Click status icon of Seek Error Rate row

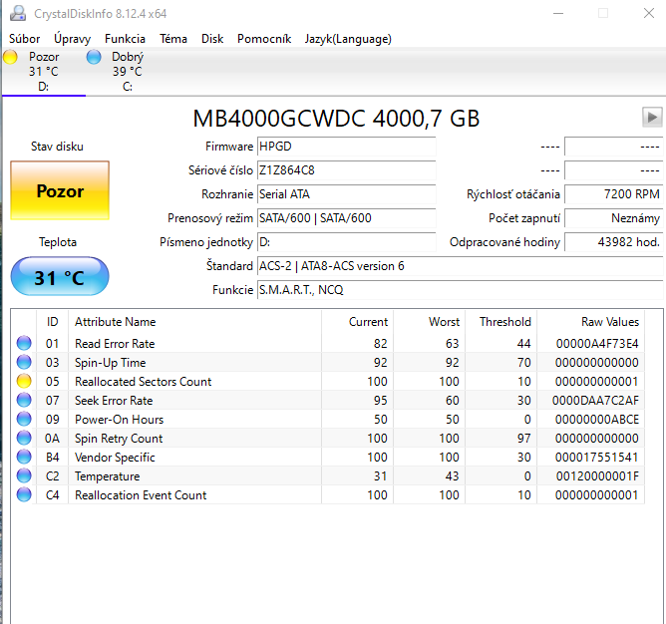pyautogui.click(x=24, y=400)
